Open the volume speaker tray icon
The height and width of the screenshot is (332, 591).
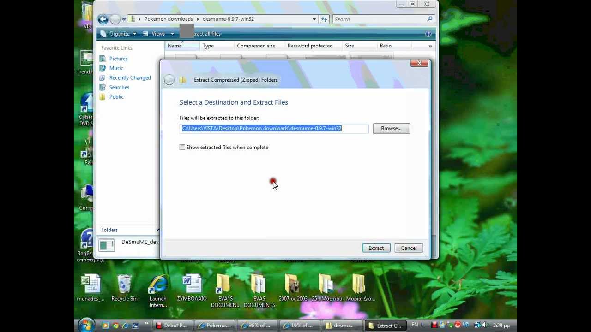point(485,325)
